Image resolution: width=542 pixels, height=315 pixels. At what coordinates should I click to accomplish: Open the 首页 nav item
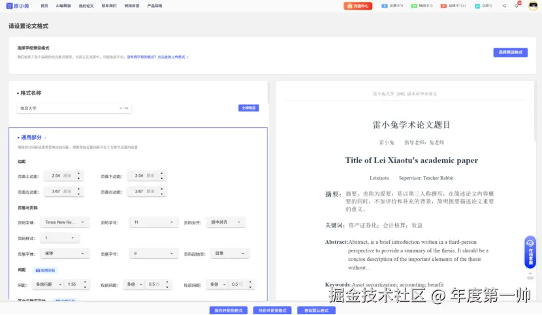coord(44,6)
